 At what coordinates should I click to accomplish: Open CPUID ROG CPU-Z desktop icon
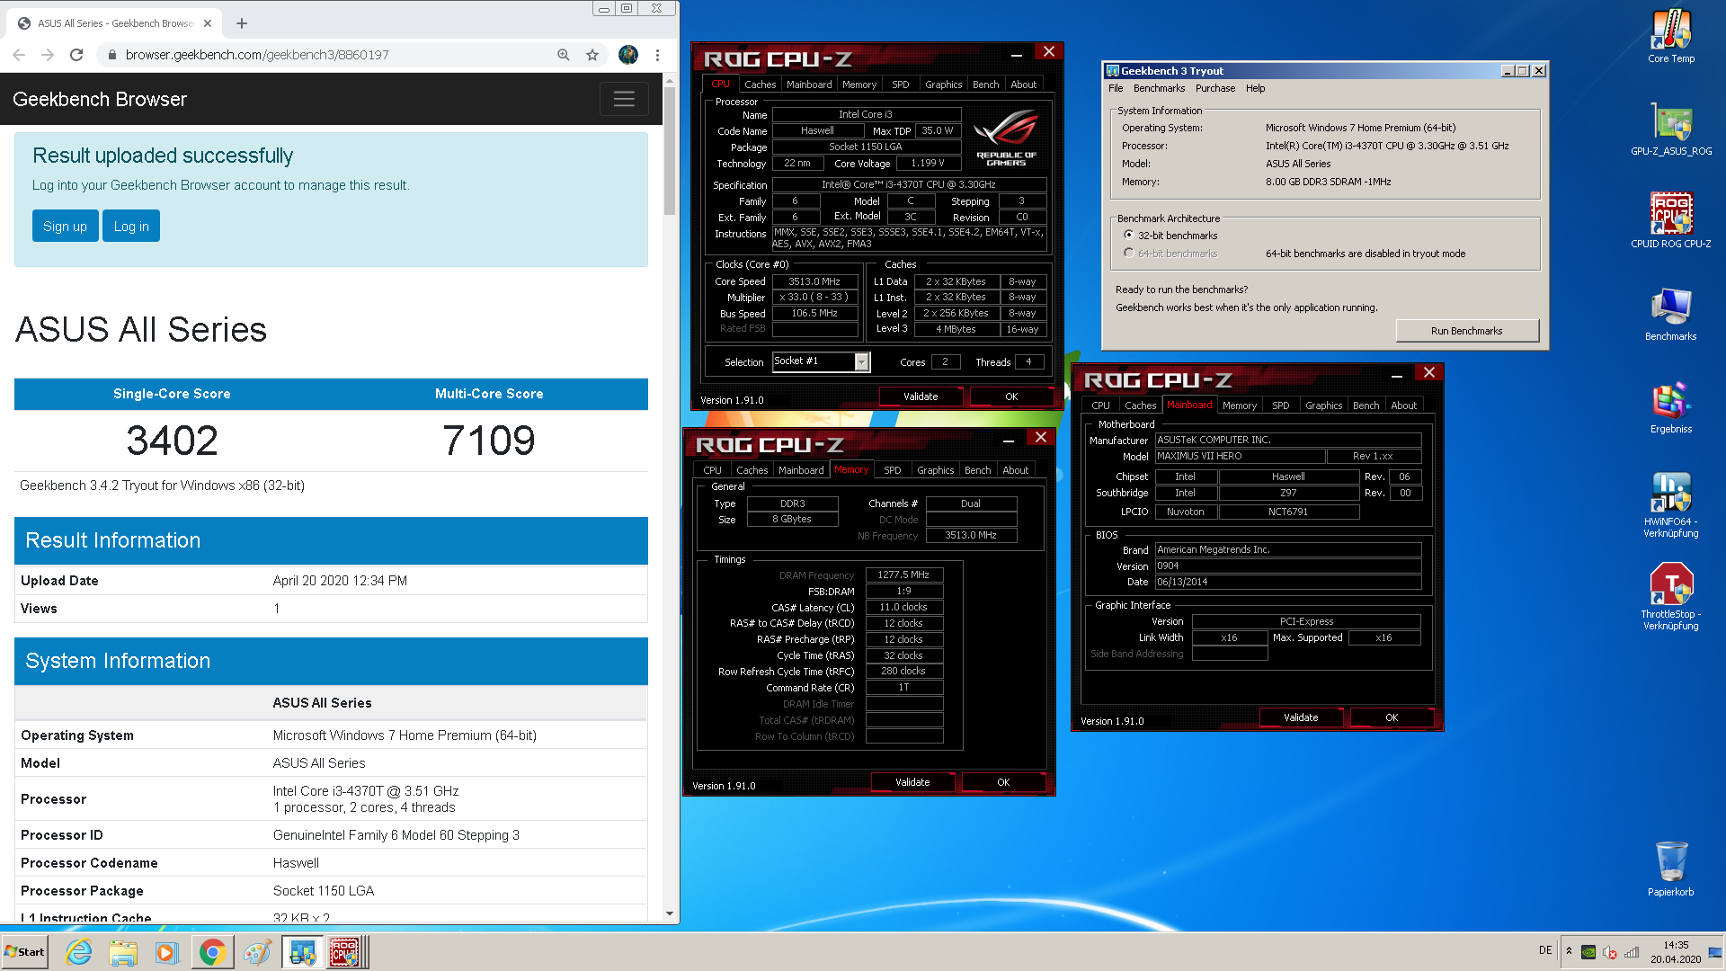(1670, 220)
